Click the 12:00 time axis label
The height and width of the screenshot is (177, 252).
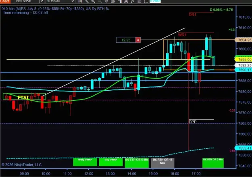pos(89,174)
